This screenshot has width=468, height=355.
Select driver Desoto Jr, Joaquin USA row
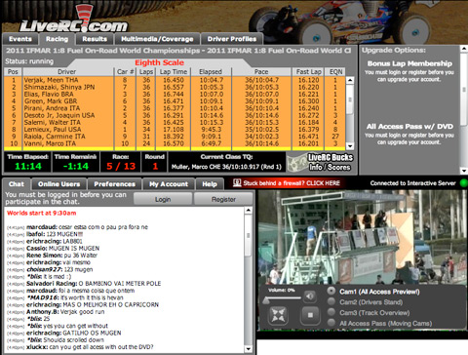pos(175,115)
